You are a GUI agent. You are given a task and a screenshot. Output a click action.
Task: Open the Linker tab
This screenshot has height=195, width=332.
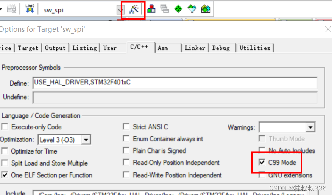tap(195, 48)
